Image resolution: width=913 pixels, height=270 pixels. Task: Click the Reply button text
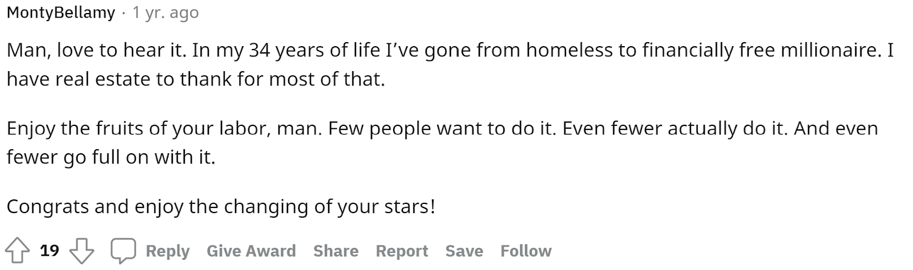[x=168, y=251]
